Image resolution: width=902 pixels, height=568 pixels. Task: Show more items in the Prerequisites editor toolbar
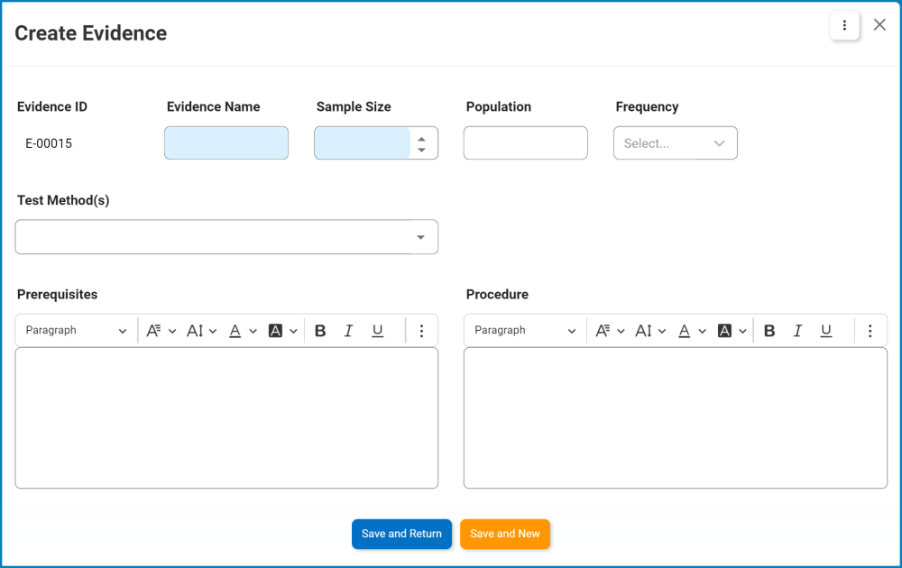421,330
